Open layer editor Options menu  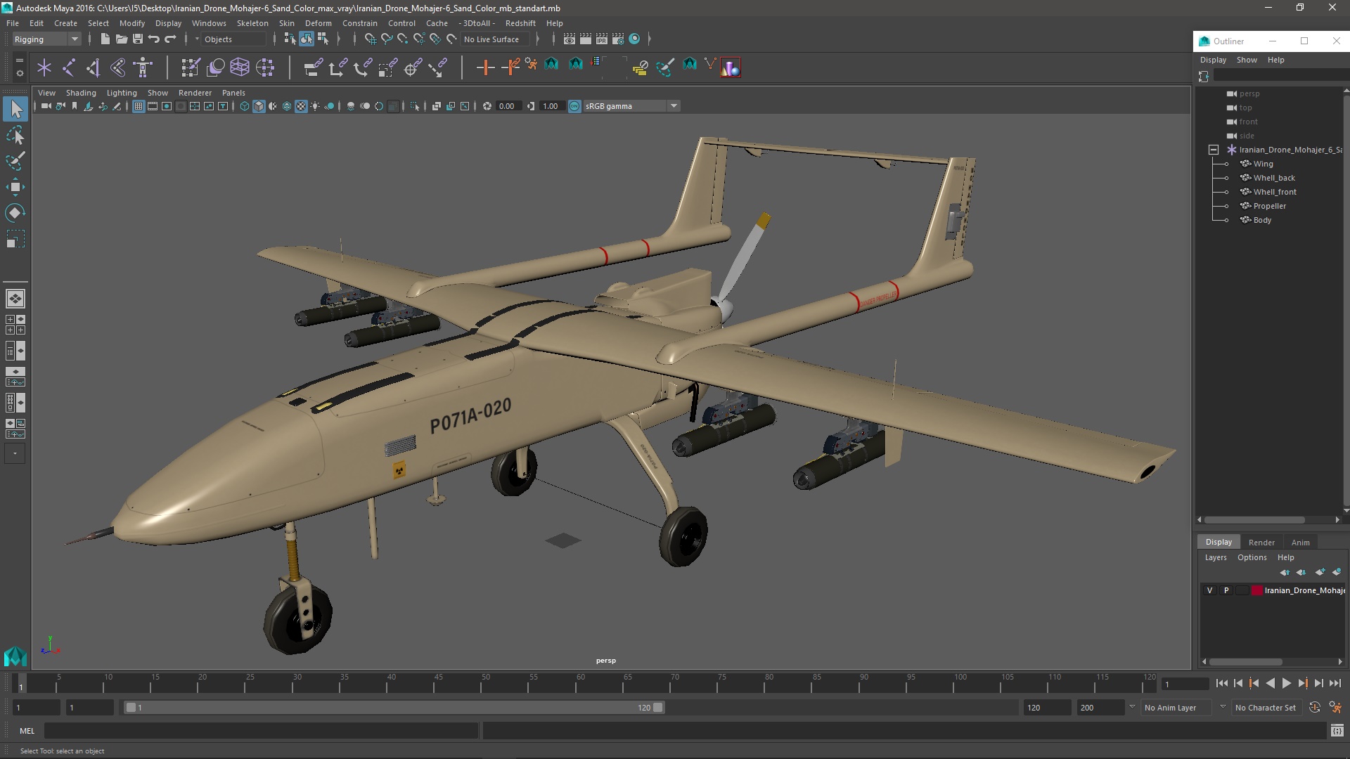point(1252,557)
